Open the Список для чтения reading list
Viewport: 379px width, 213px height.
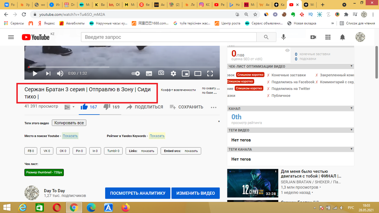click(358, 23)
